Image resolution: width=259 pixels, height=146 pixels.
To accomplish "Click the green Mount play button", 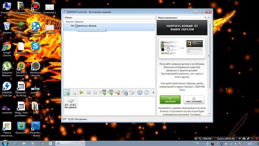I will 81,92.
